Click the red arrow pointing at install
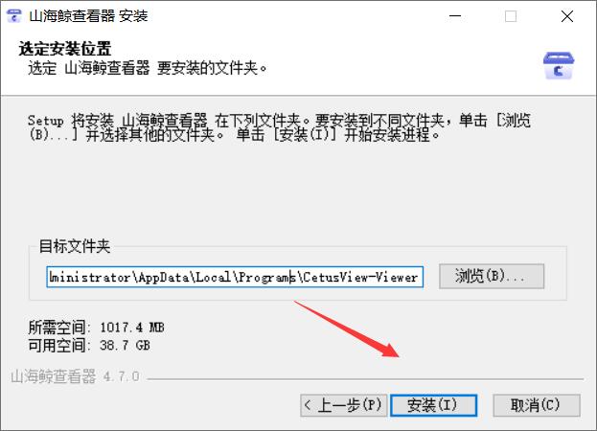Image resolution: width=597 pixels, height=431 pixels. pos(347,329)
